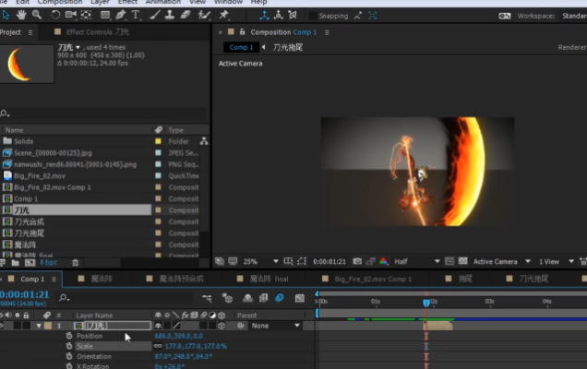
Task: Select the Selection arrow tool
Action: pyautogui.click(x=6, y=15)
